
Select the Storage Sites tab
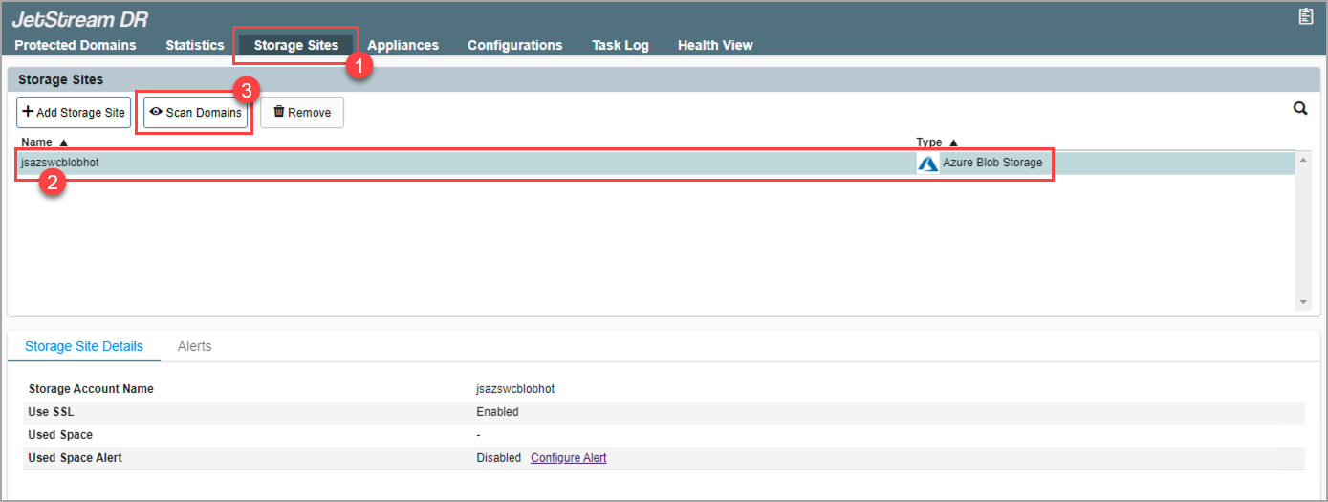(295, 45)
